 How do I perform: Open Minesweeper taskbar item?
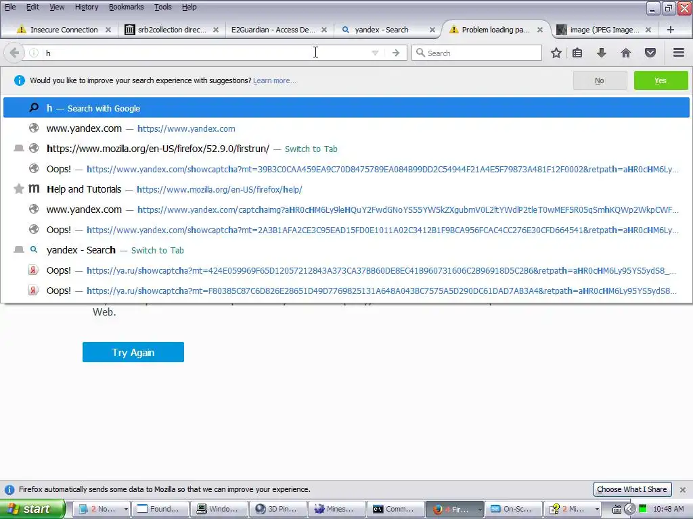pyautogui.click(x=337, y=510)
